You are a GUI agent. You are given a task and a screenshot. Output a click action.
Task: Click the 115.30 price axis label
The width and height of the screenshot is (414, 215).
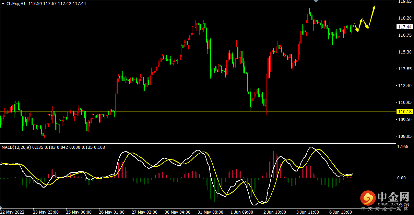(x=404, y=52)
